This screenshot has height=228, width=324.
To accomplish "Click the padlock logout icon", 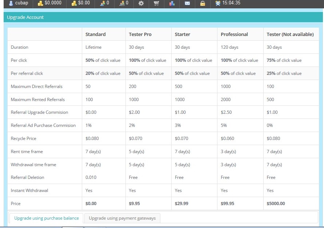I will 203,3.
